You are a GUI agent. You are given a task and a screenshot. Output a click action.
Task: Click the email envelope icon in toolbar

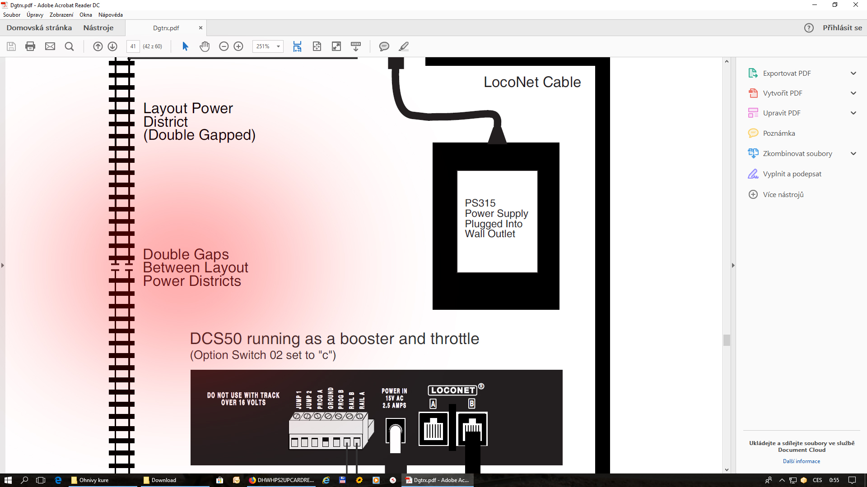point(50,46)
